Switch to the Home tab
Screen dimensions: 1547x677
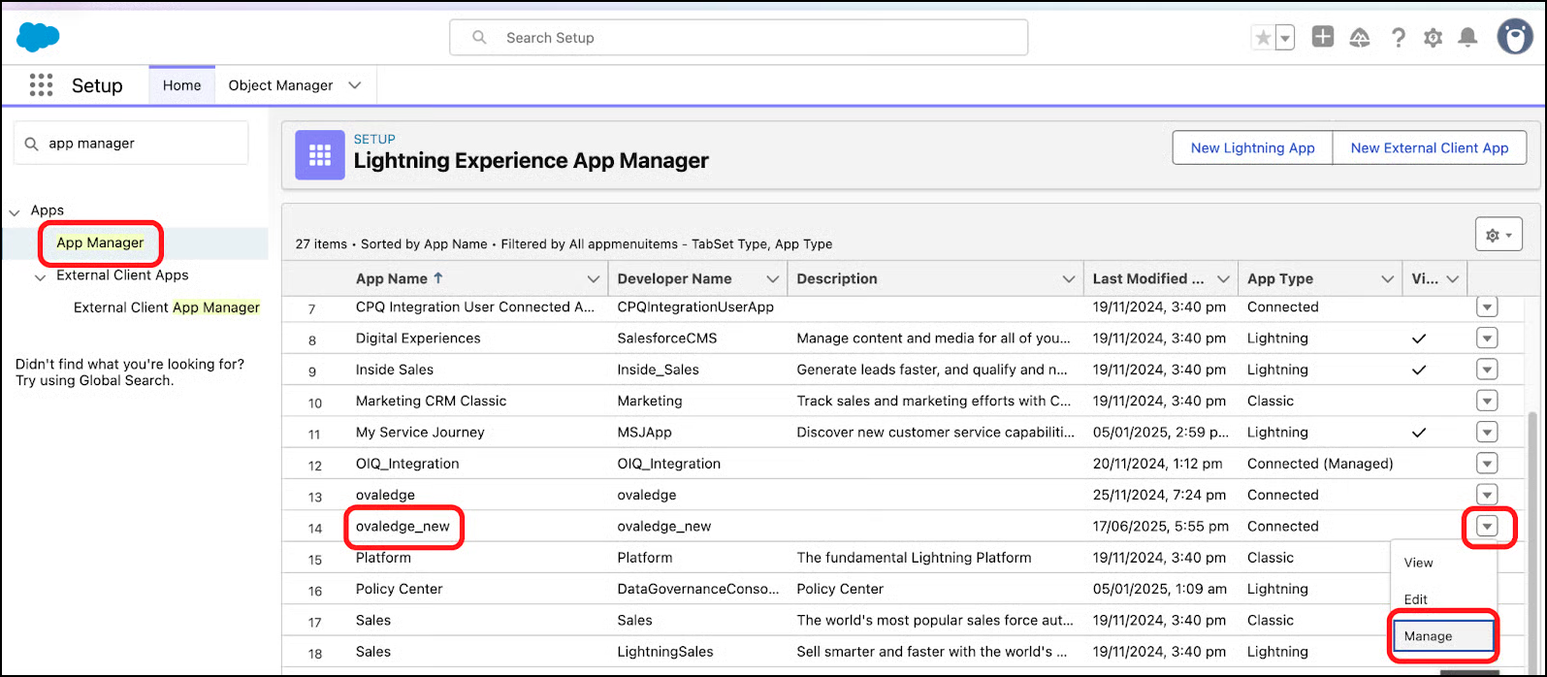click(x=181, y=85)
